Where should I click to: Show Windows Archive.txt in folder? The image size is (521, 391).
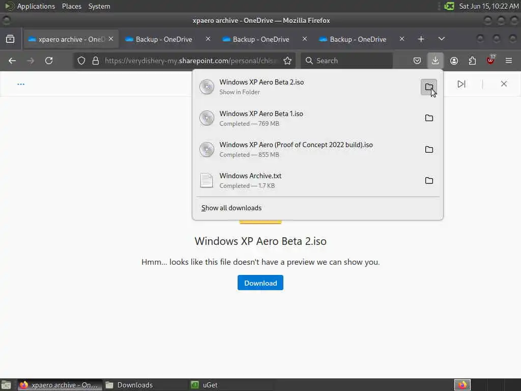coord(429,181)
